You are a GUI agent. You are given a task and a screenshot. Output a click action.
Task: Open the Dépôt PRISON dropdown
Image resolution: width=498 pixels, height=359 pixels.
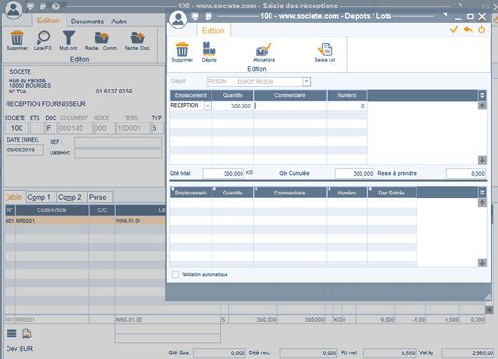306,81
